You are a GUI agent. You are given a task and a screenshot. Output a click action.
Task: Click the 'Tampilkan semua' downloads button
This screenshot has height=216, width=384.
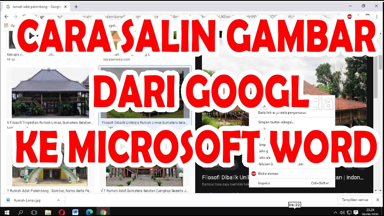point(355,200)
